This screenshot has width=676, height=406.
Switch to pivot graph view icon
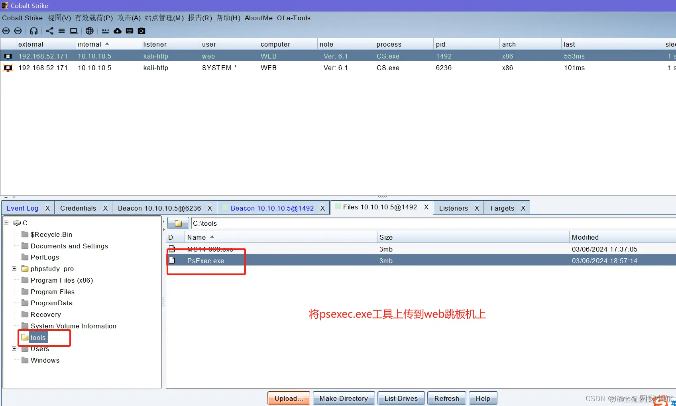(x=50, y=31)
